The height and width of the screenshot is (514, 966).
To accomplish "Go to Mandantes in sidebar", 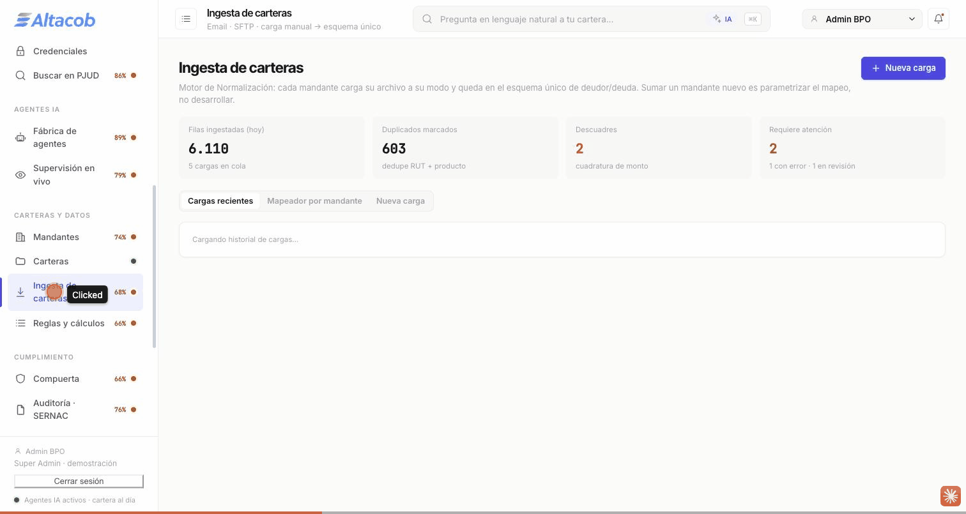I will 75,237.
